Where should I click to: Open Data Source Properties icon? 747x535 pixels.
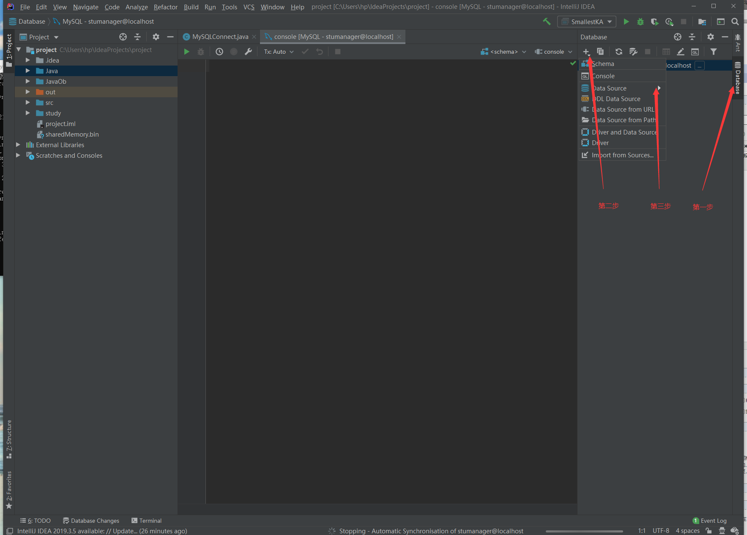coord(633,52)
